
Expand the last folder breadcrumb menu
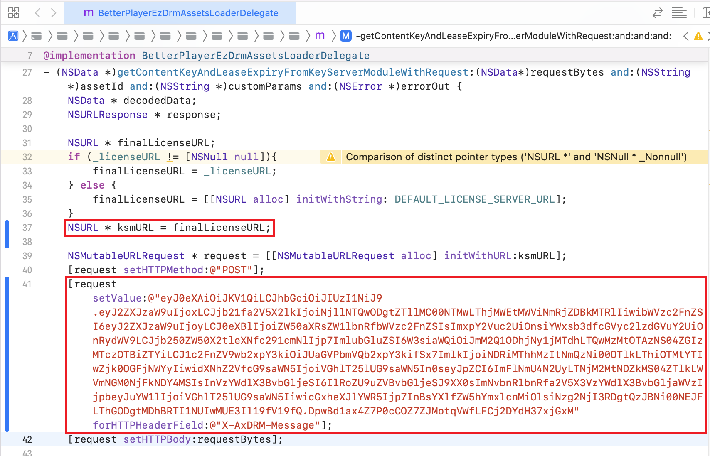(294, 36)
